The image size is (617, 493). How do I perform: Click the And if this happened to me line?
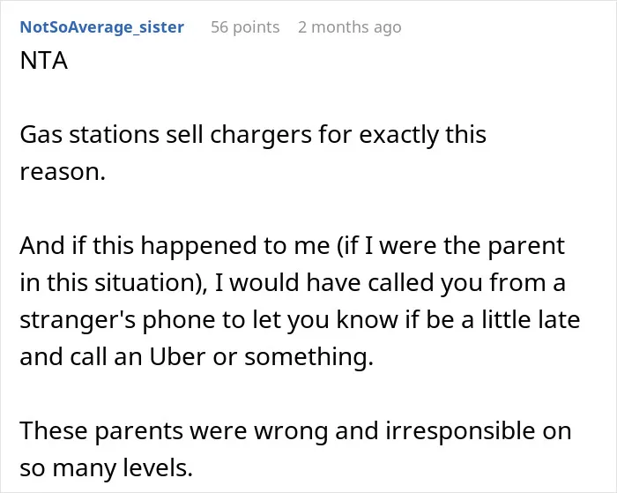(293, 246)
